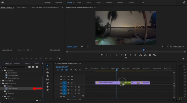Viewport: 187px width, 103px height.
Task: Switch to the Graphics workspace
Action: pos(109,2)
